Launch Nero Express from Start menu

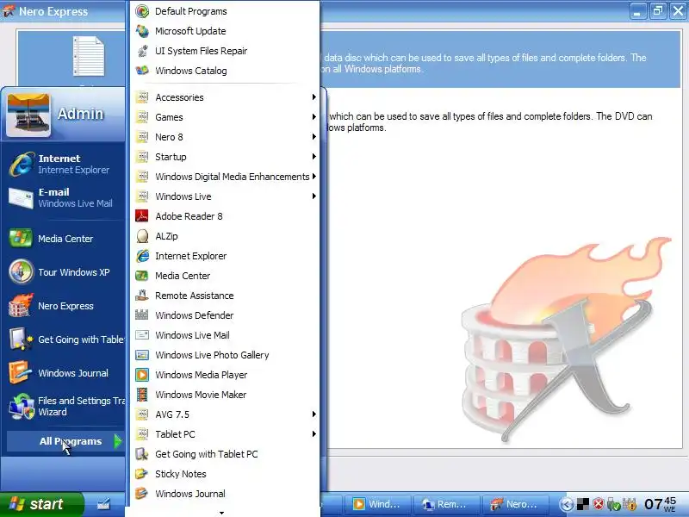click(65, 306)
